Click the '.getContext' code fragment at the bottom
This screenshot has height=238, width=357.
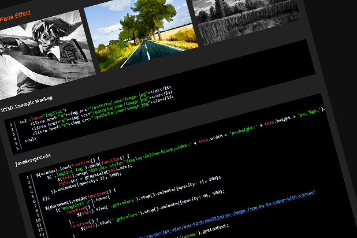(x=215, y=229)
